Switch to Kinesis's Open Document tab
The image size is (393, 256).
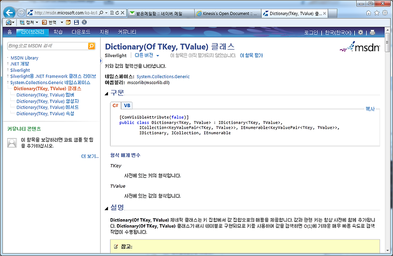tap(227, 14)
